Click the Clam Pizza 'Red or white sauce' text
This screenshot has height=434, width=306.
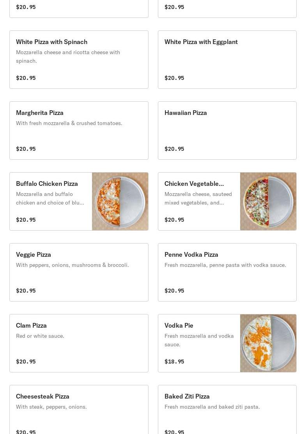coord(40,336)
